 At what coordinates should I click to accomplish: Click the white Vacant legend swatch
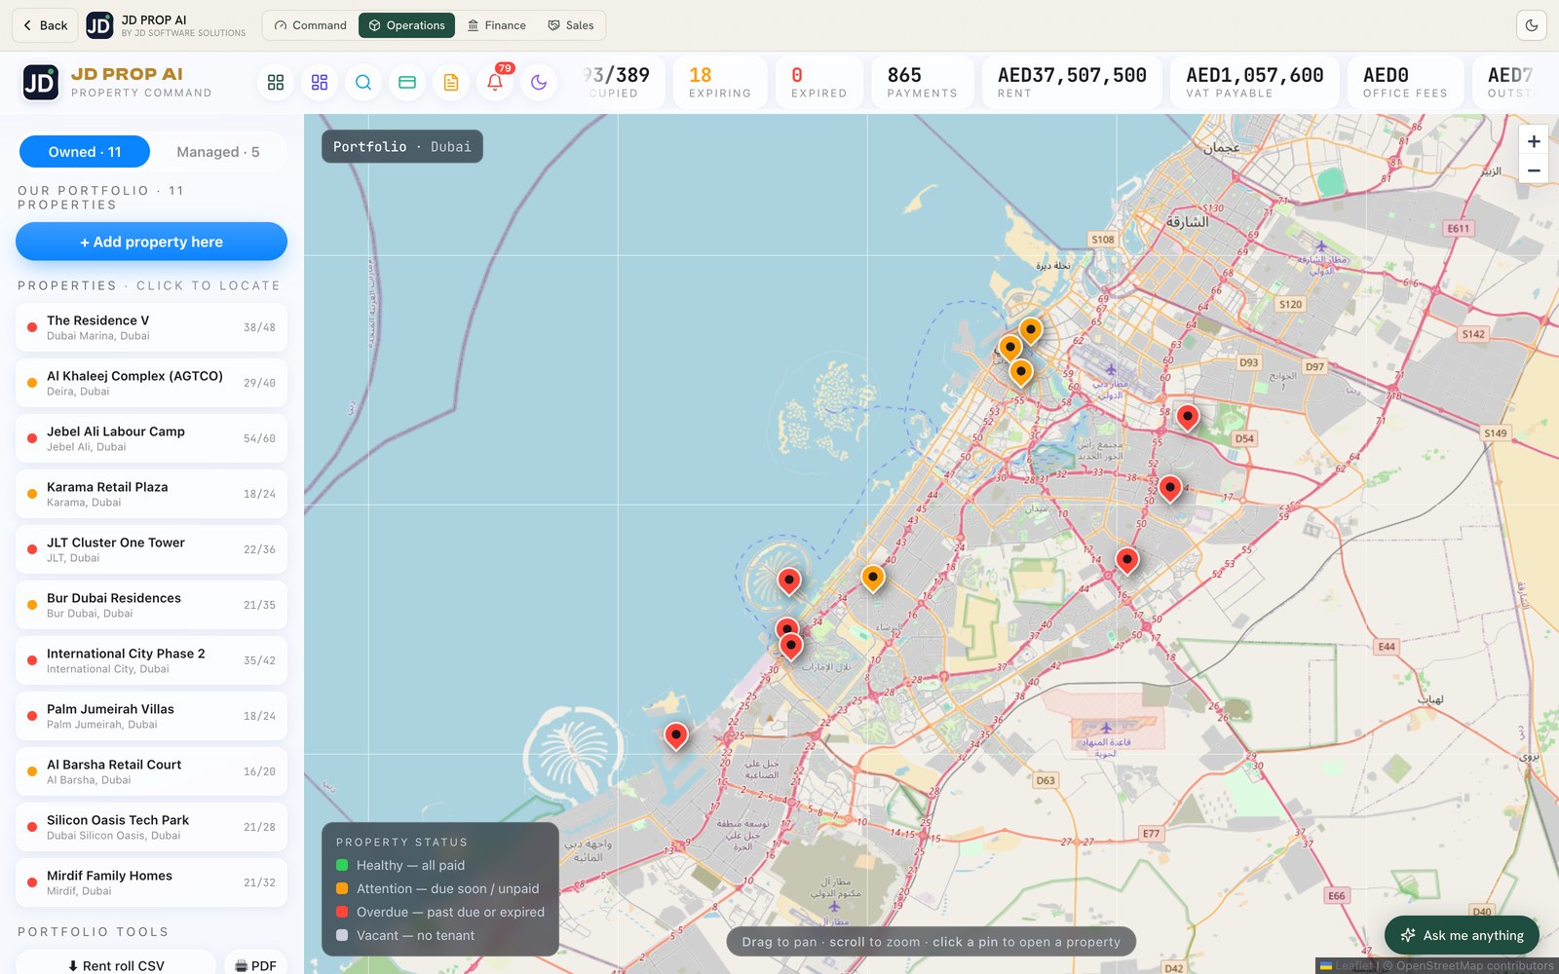click(x=342, y=935)
